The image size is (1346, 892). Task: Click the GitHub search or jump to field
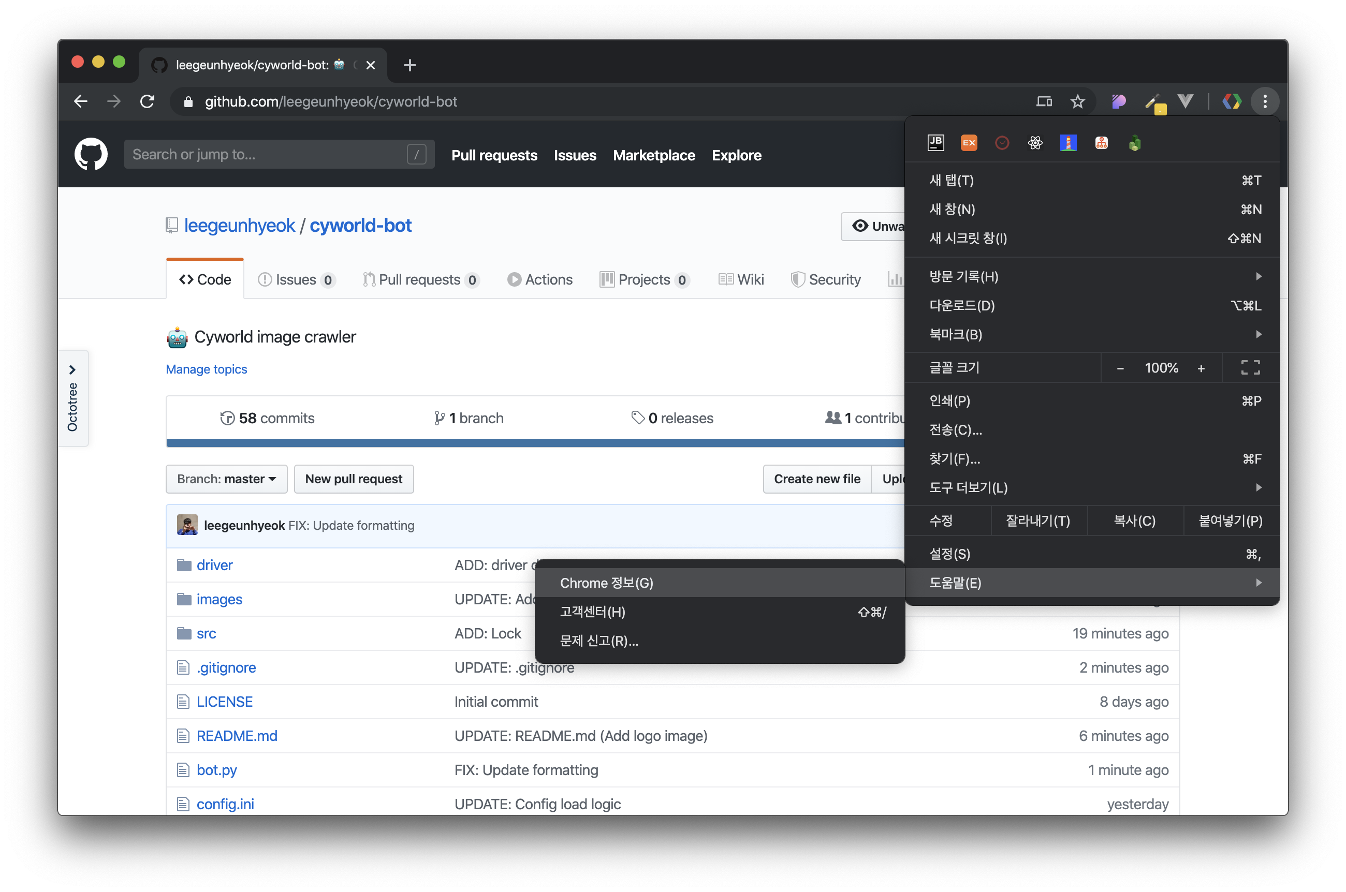(x=268, y=154)
